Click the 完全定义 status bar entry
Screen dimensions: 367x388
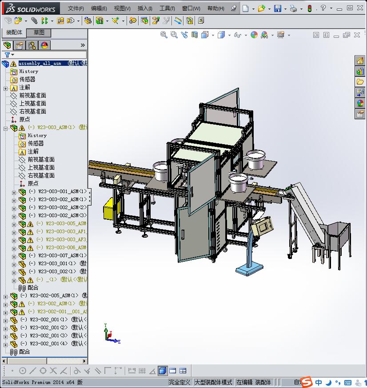tap(180, 382)
